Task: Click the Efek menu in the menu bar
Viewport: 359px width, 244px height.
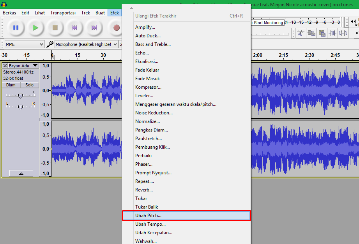Action: [x=115, y=13]
